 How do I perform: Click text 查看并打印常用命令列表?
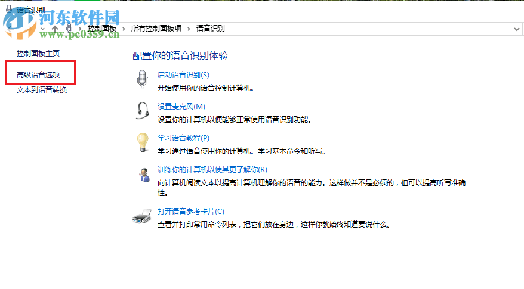tap(197, 225)
